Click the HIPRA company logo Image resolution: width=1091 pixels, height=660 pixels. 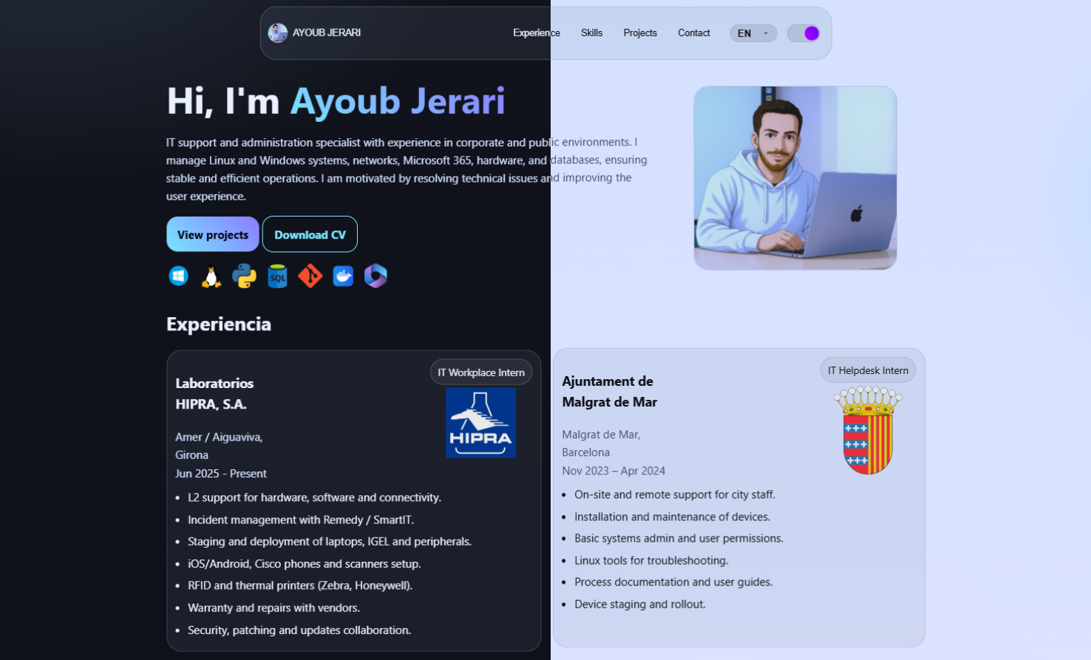coord(480,423)
